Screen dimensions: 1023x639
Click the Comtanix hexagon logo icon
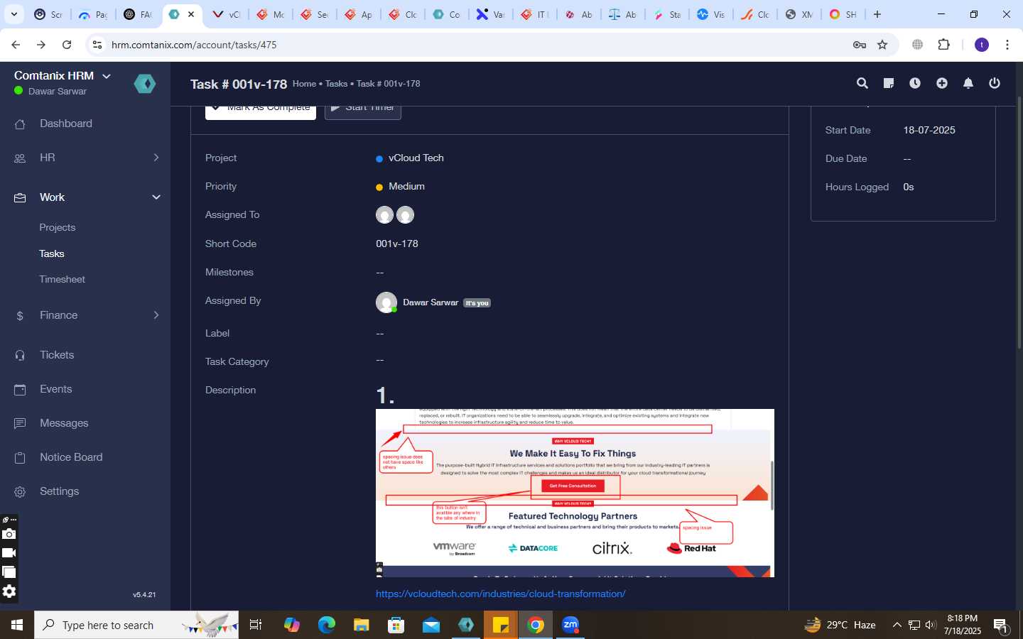coord(145,84)
